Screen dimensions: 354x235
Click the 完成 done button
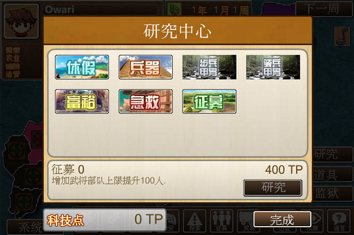[282, 219]
